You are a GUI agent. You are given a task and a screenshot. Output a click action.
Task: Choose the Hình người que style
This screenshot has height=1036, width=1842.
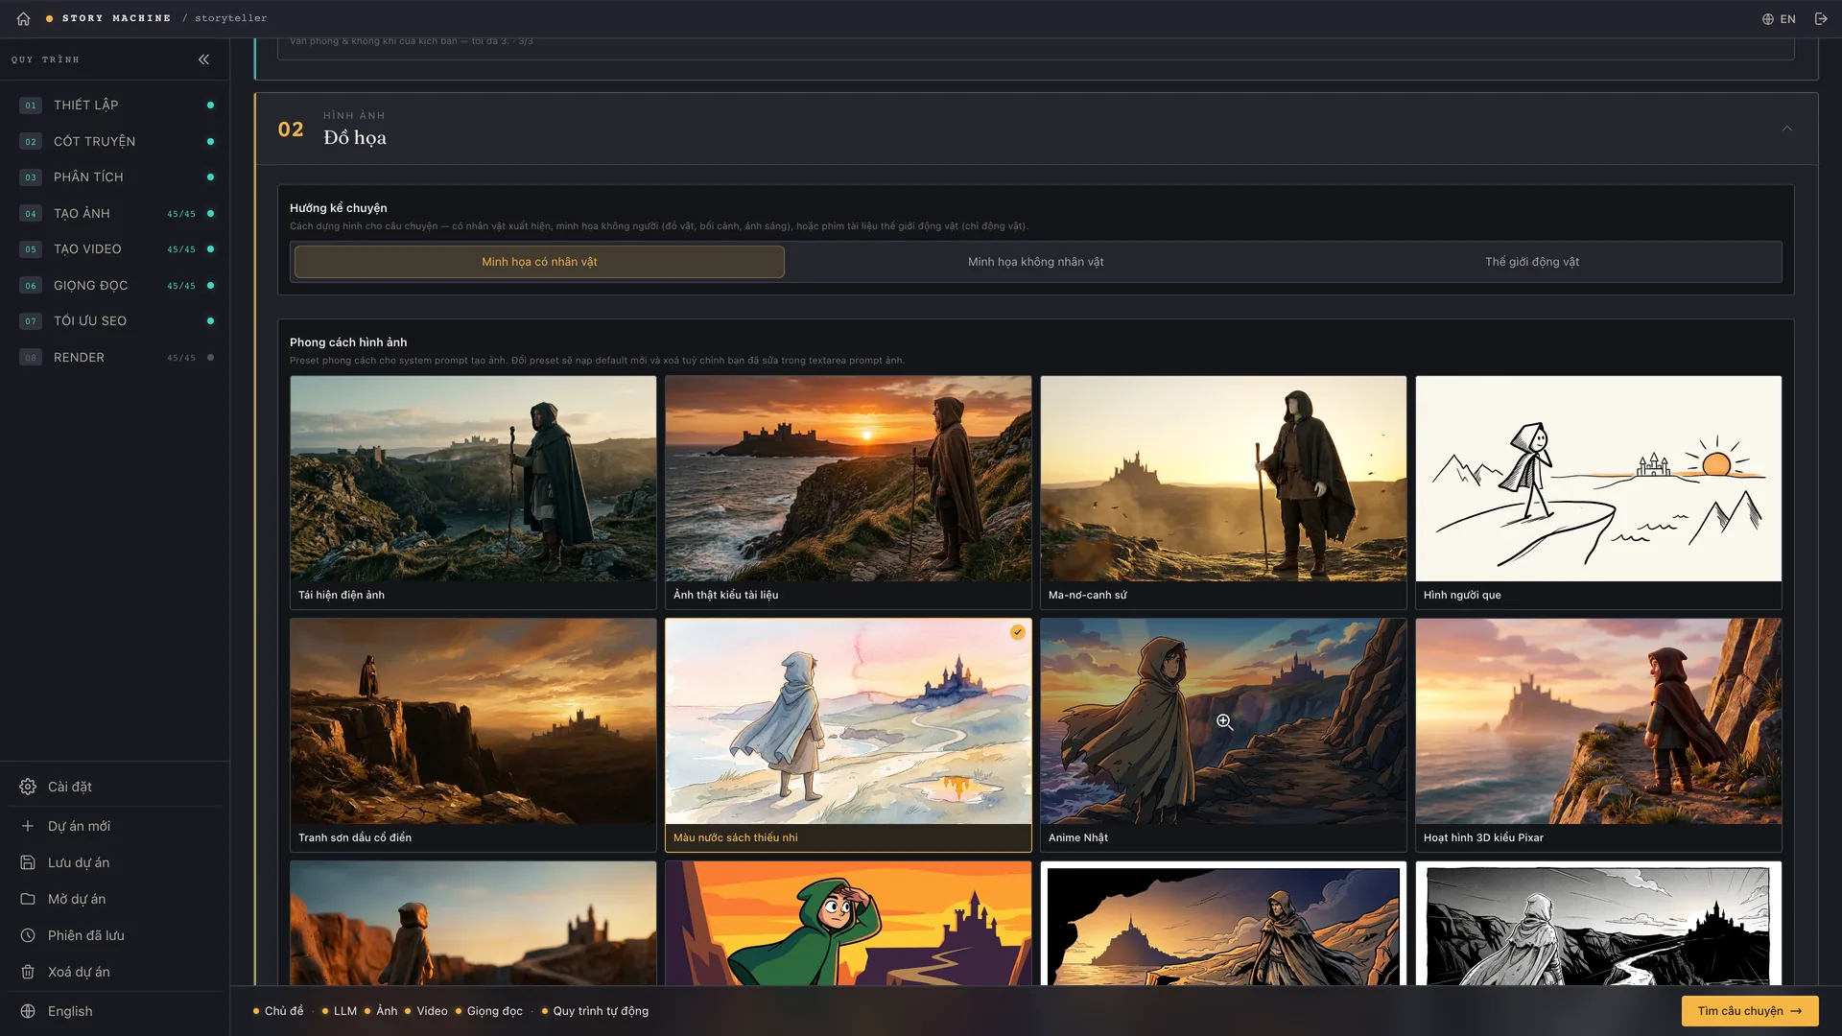tap(1598, 492)
